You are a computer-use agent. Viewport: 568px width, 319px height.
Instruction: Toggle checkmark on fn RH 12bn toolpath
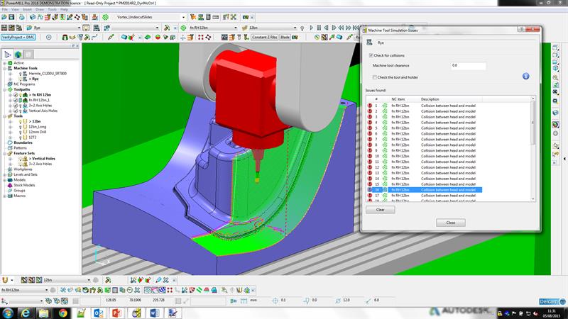point(16,95)
